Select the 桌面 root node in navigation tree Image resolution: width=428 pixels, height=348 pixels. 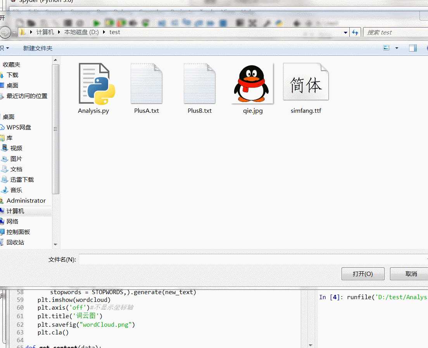click(9, 117)
